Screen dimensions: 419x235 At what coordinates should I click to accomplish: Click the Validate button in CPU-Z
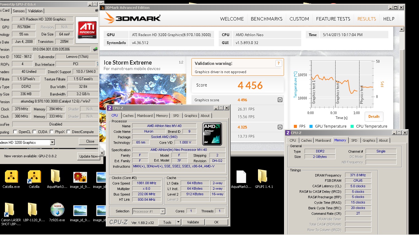coord(193,222)
